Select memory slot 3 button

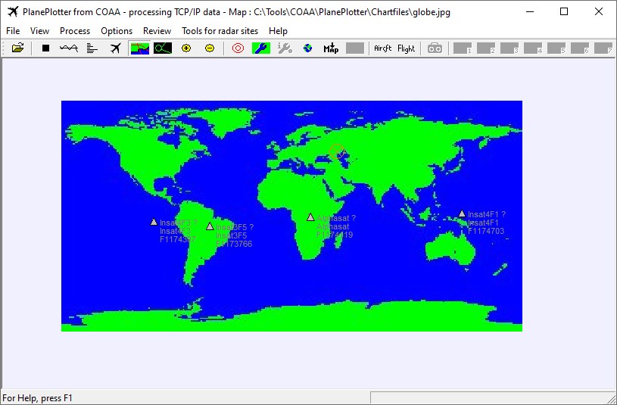(x=509, y=48)
